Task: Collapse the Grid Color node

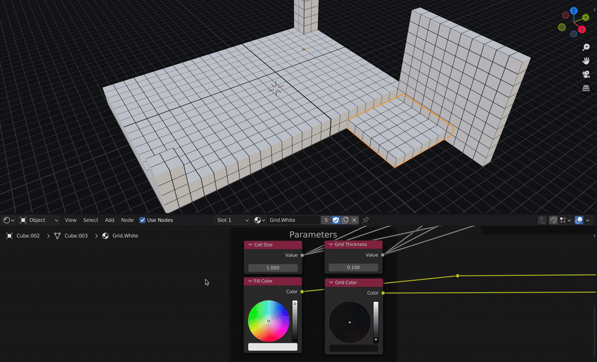Action: (331, 282)
